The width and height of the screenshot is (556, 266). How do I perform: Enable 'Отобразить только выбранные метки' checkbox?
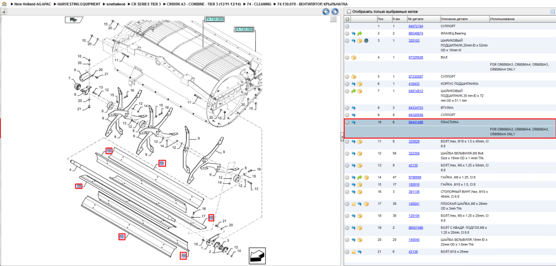349,11
